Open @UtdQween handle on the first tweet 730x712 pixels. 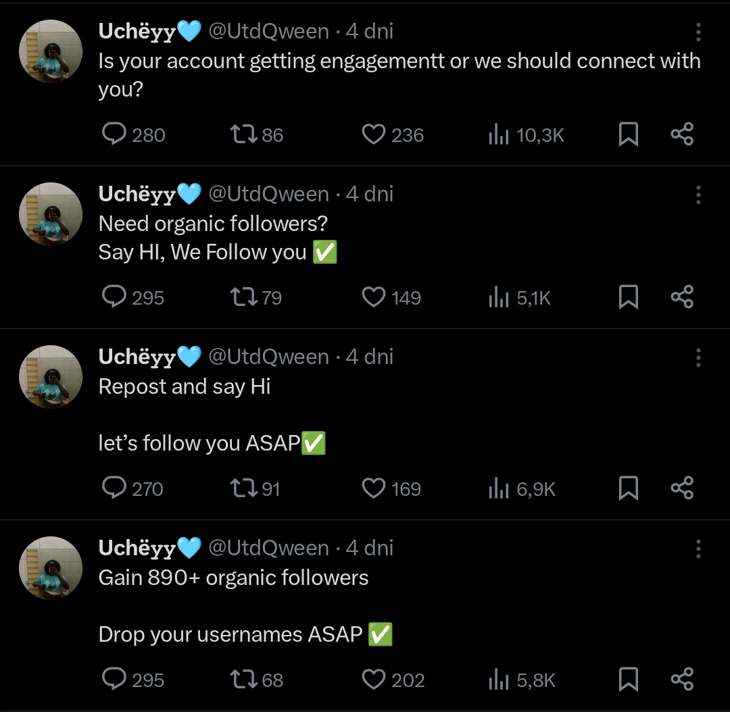point(268,31)
